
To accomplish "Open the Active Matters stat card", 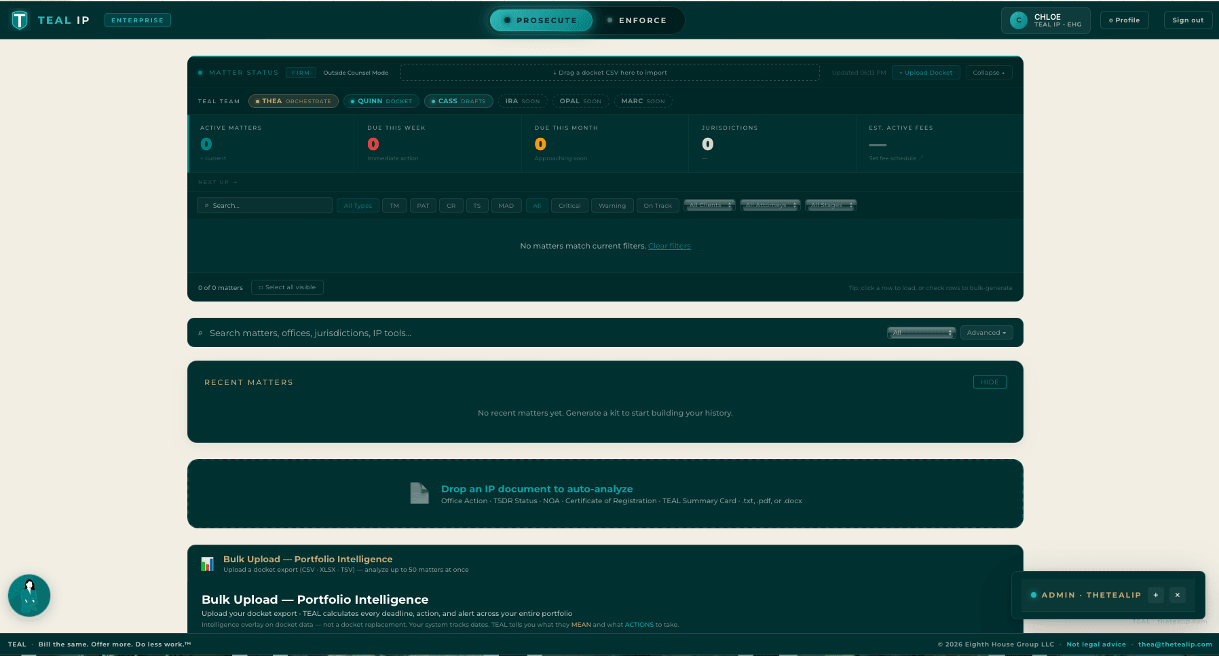I will [x=271, y=143].
